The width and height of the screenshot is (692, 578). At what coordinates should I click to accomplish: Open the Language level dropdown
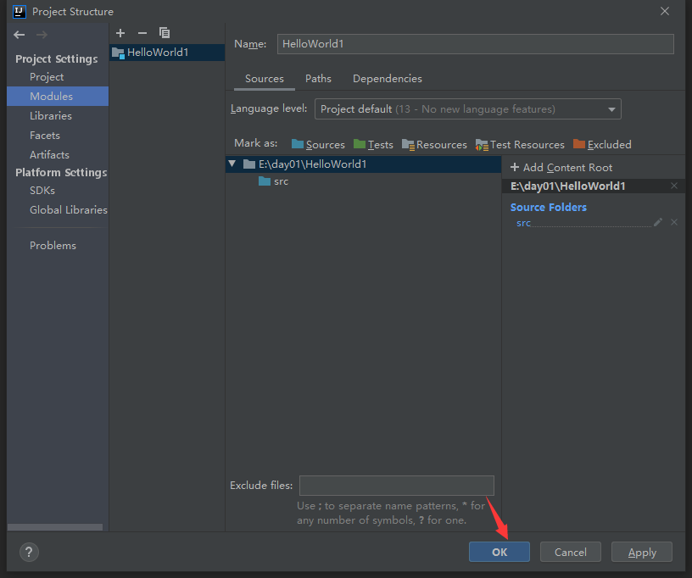click(x=468, y=108)
